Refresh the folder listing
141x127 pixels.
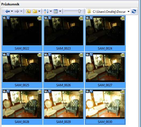(x=134, y=11)
